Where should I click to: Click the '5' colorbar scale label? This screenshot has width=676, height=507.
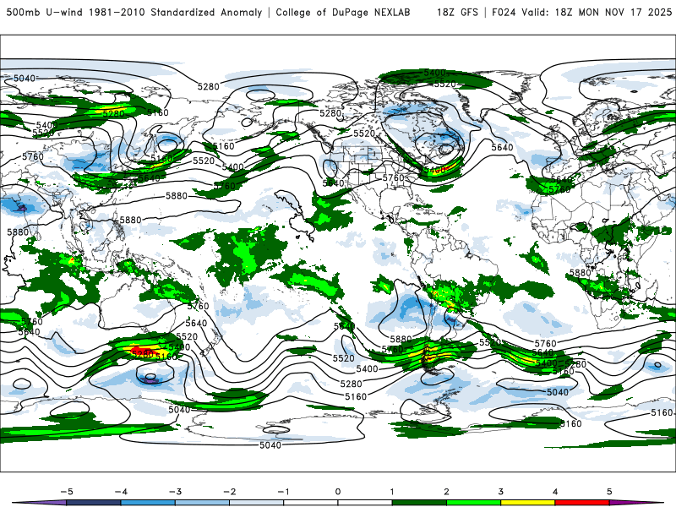[x=609, y=492]
